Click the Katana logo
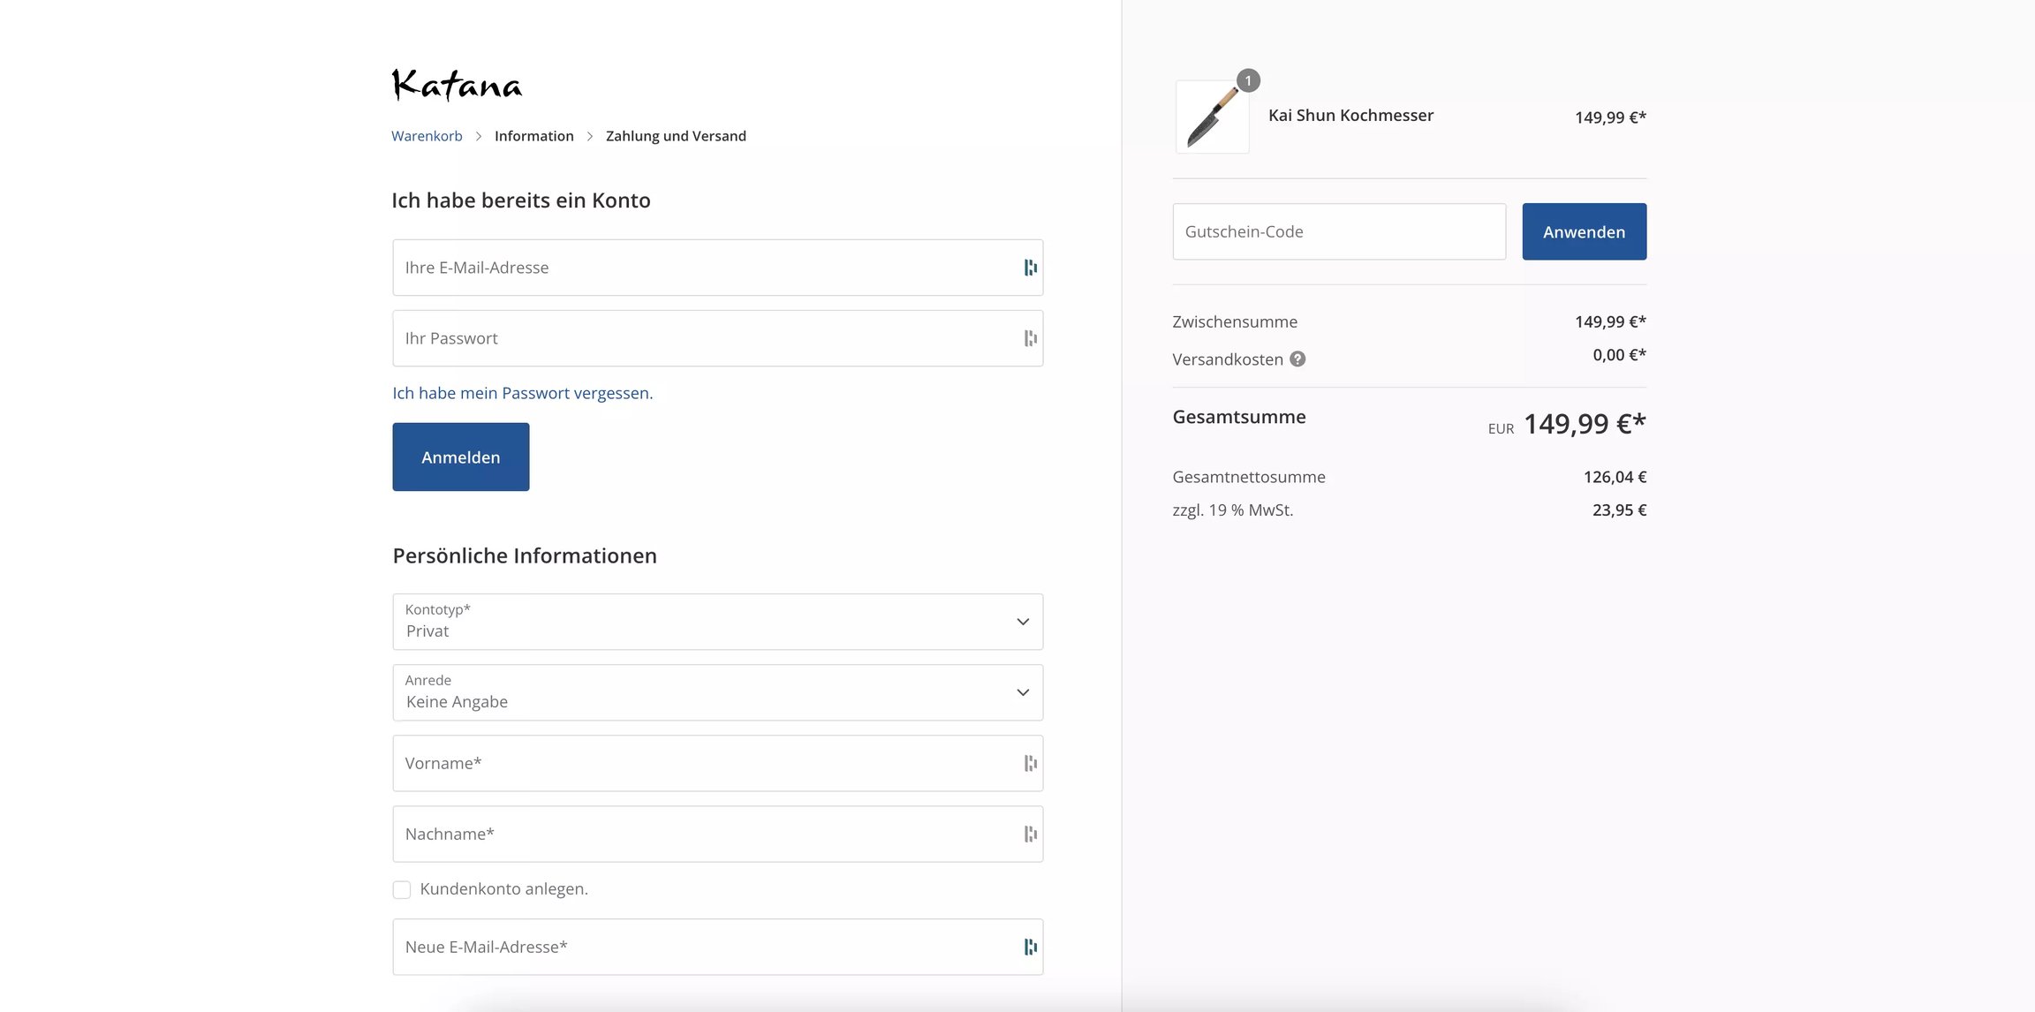The image size is (2035, 1012). (457, 85)
